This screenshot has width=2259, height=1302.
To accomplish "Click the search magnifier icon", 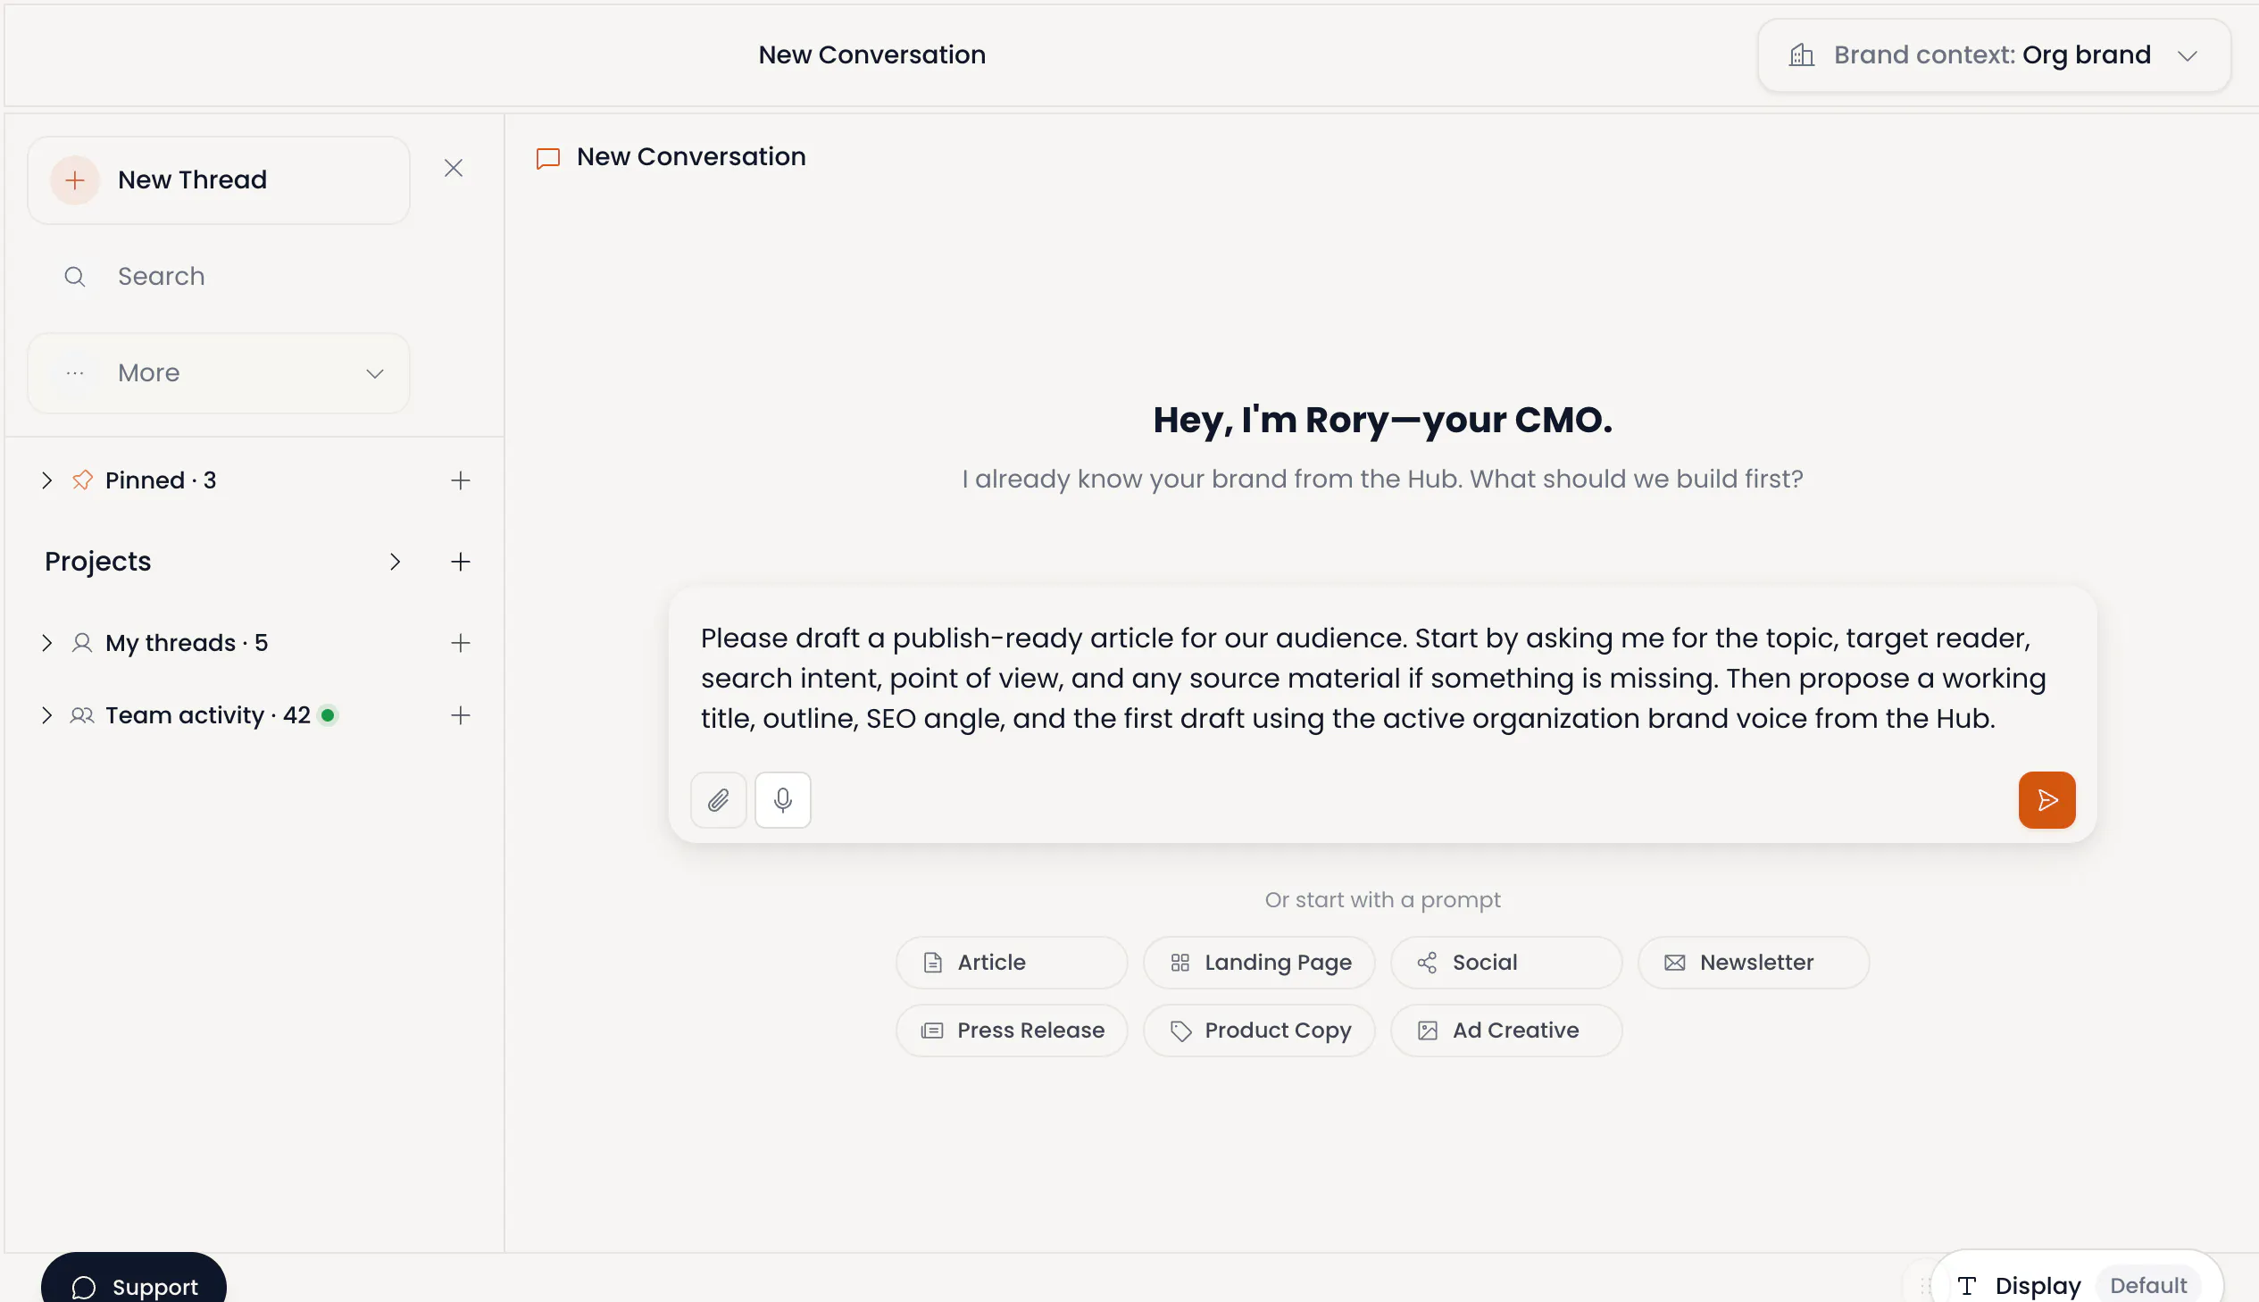I will pos(75,277).
